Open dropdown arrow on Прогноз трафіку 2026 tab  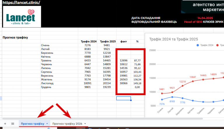click(85, 124)
